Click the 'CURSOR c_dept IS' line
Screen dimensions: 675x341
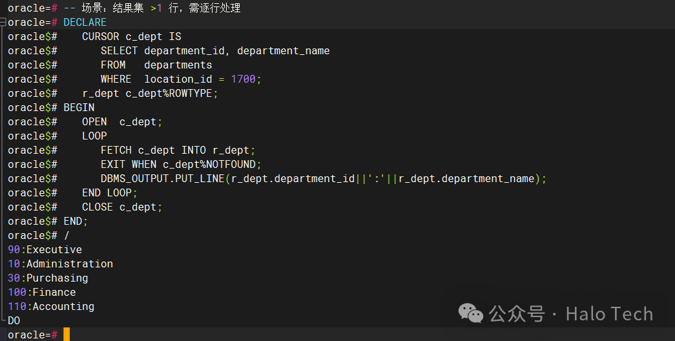tap(132, 37)
